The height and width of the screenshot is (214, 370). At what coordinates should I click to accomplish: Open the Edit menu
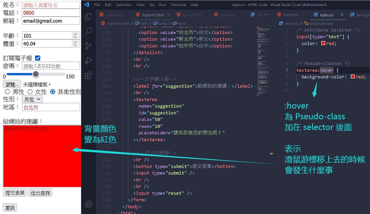[108, 5]
